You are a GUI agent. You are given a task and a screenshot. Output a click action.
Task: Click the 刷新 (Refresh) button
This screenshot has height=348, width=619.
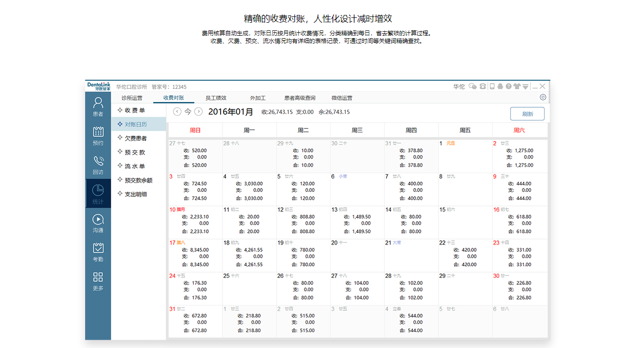[527, 114]
